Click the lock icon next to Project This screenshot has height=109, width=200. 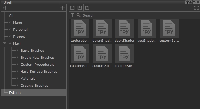tap(10, 36)
